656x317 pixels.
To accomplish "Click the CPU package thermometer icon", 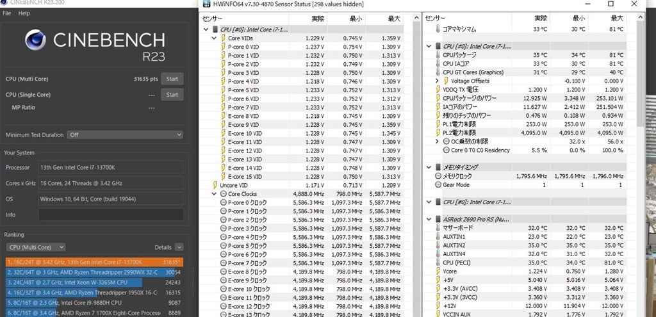I will tap(438, 55).
